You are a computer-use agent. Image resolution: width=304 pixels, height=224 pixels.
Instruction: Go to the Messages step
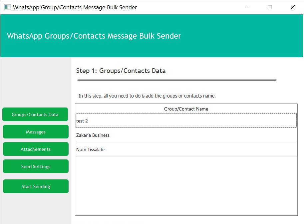click(x=36, y=132)
